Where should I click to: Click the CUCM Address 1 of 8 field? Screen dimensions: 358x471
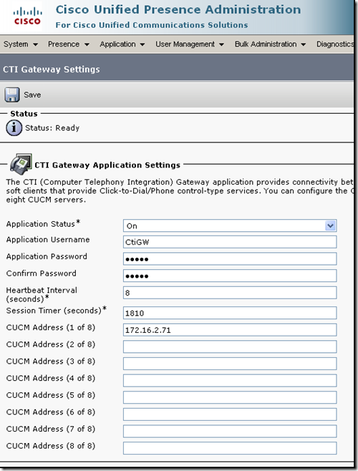(230, 330)
